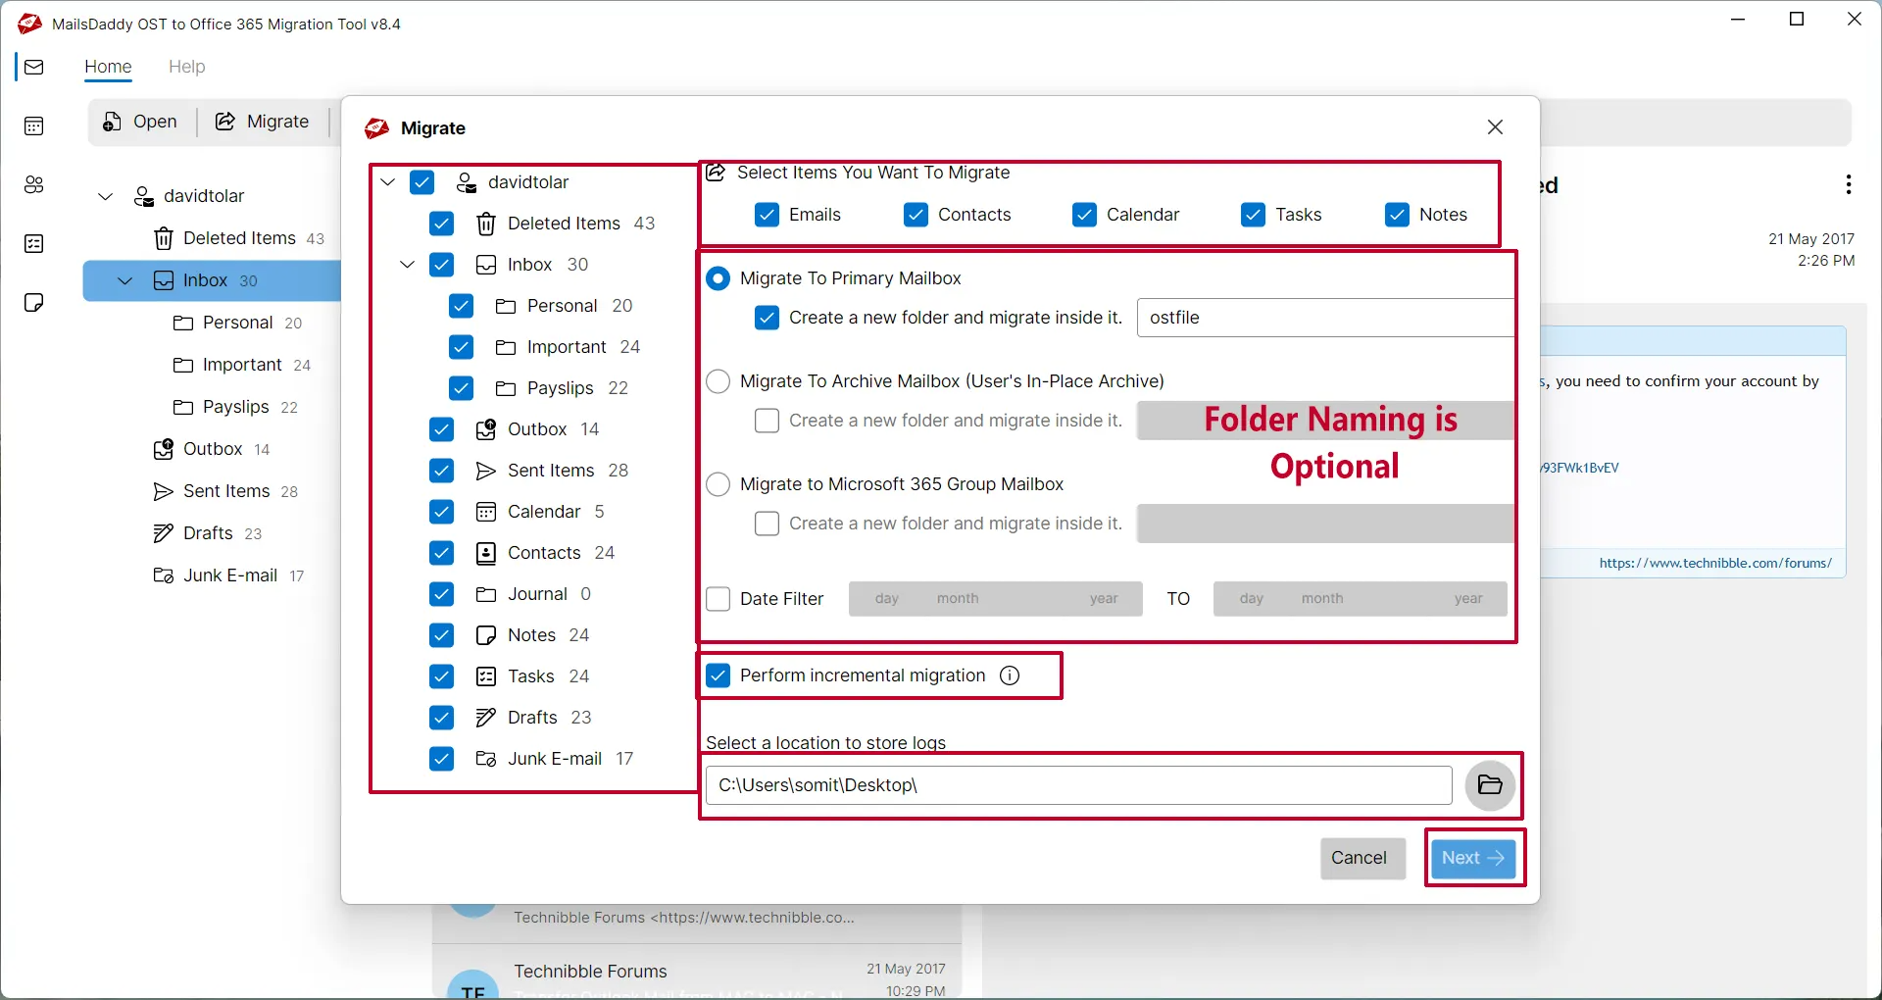
Task: Open the Help menu tab
Action: tap(186, 67)
